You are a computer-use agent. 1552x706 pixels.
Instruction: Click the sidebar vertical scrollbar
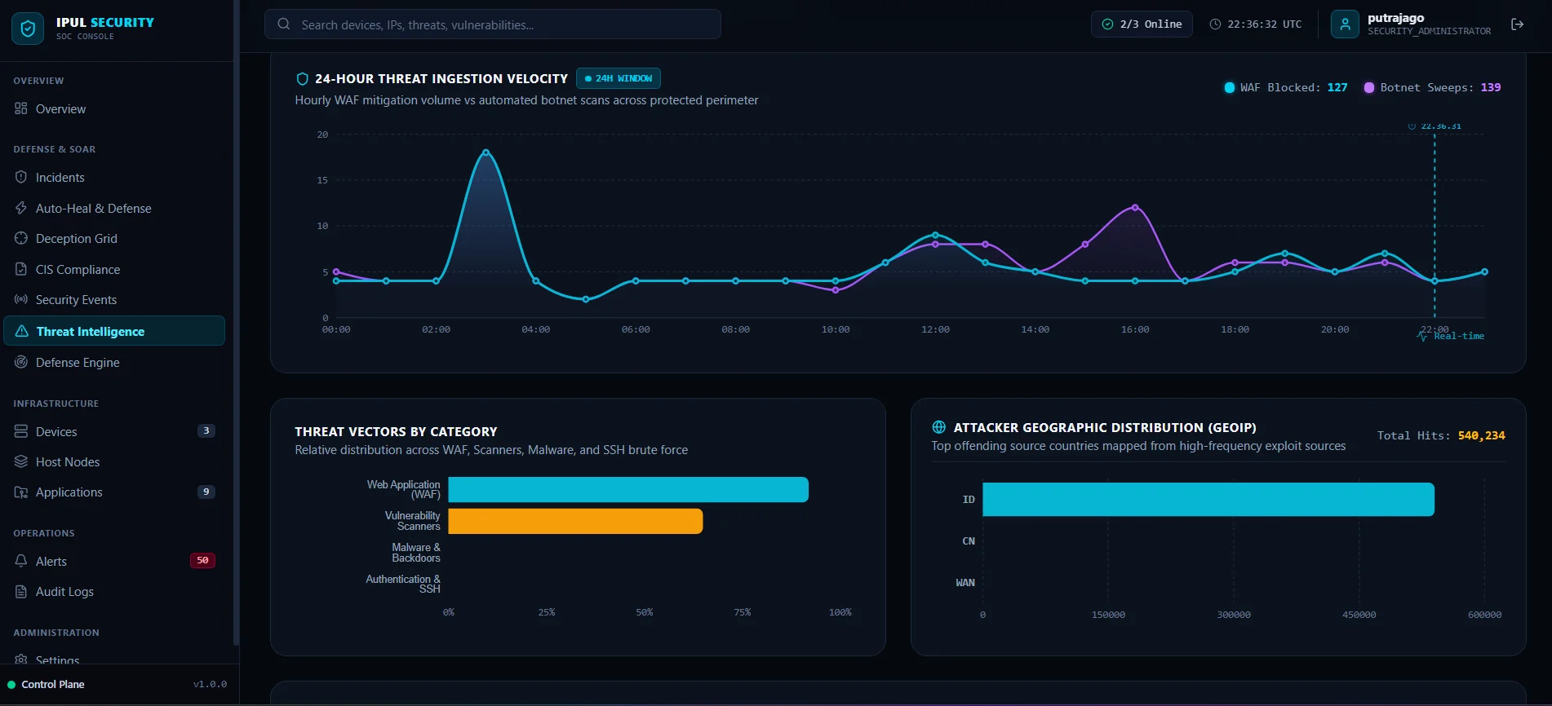(236, 322)
